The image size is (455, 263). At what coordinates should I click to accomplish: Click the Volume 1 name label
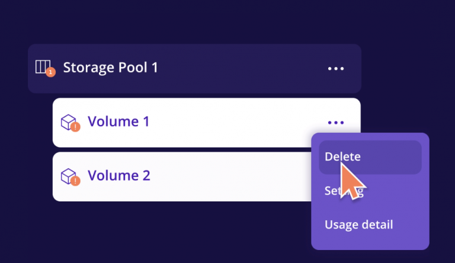pyautogui.click(x=118, y=121)
